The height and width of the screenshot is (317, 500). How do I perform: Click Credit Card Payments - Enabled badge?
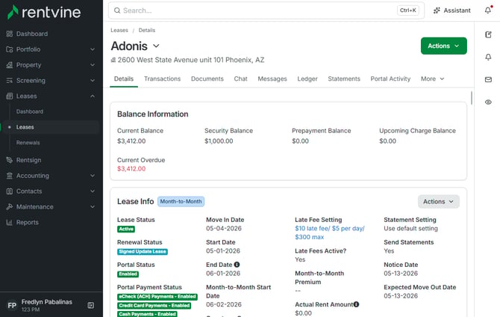(x=154, y=306)
